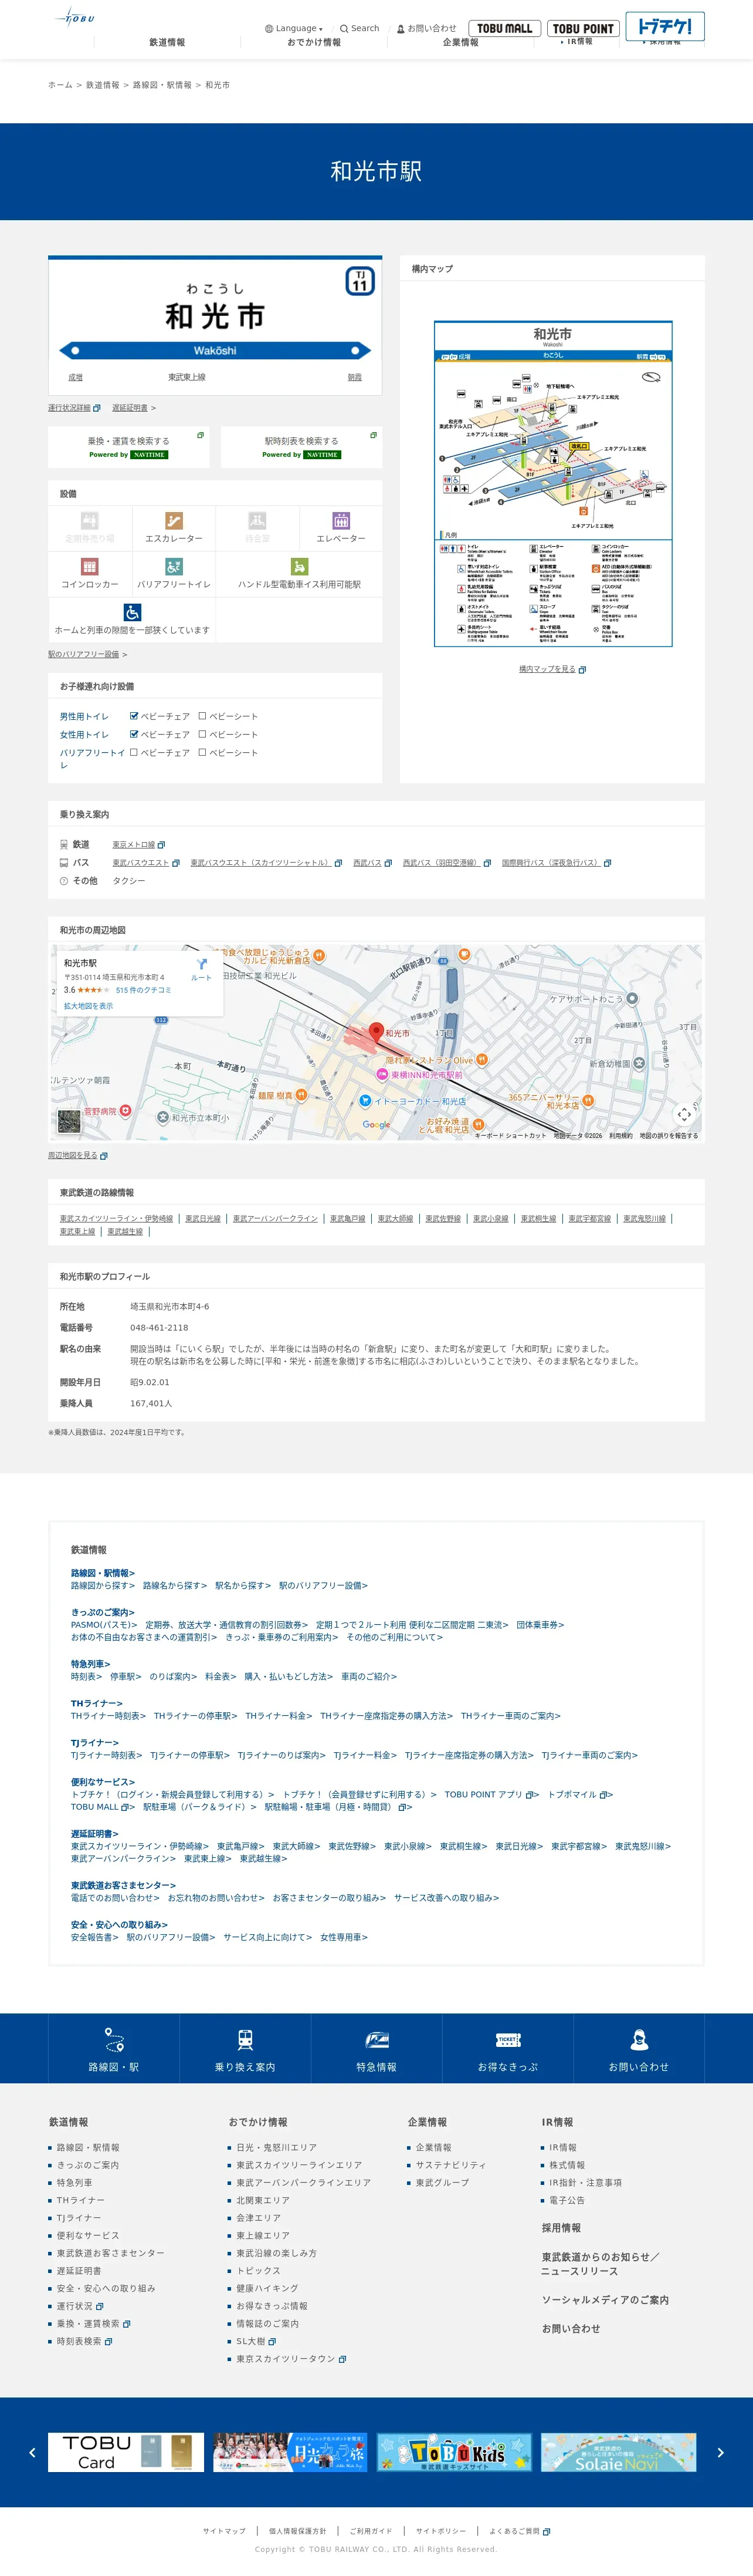Open 東武アーバンパークライン route link
The image size is (753, 2576).
(x=276, y=1219)
